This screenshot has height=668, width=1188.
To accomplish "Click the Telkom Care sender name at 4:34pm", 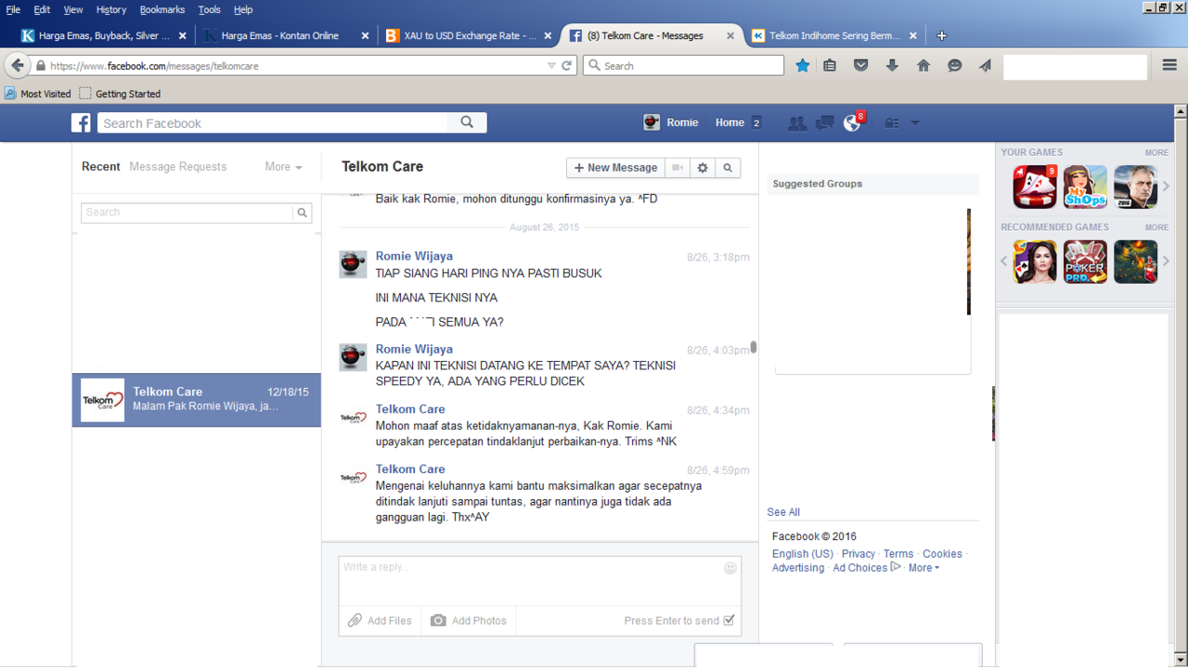I will [410, 409].
